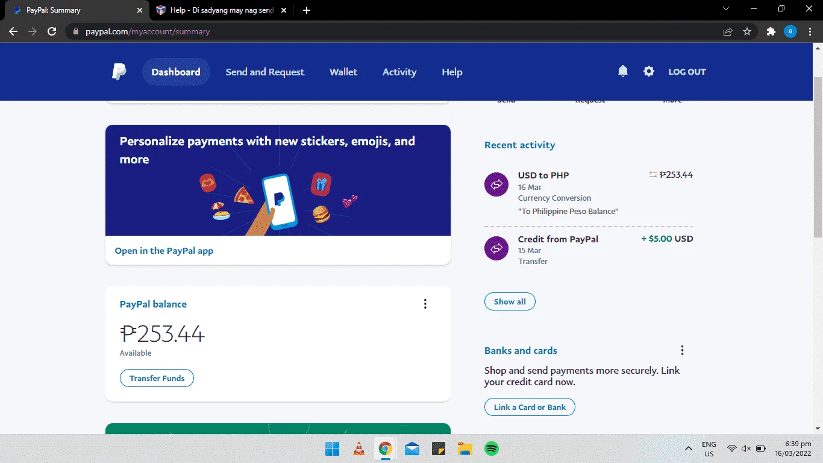Viewport: 823px width, 463px height.
Task: Open Send and Request menu
Action: pyautogui.click(x=265, y=72)
